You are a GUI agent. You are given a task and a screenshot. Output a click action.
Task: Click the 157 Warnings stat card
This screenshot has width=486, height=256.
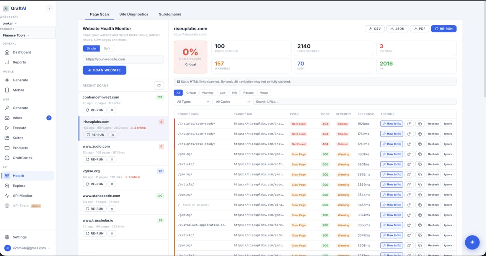[x=251, y=66]
